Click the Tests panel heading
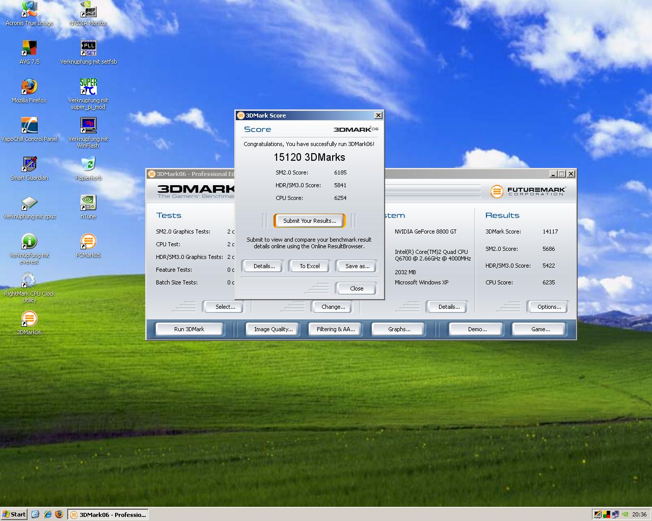 pos(169,215)
